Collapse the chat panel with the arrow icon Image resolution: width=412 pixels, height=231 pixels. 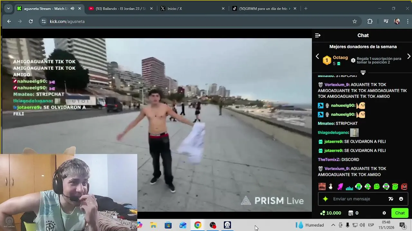(x=318, y=35)
